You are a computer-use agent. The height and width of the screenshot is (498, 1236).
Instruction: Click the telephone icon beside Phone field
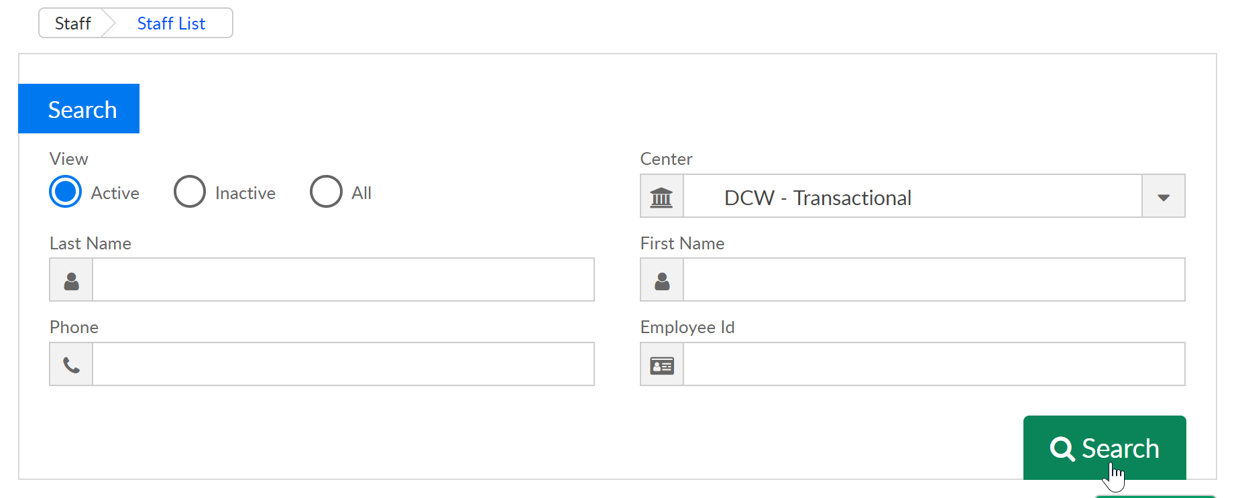[71, 365]
